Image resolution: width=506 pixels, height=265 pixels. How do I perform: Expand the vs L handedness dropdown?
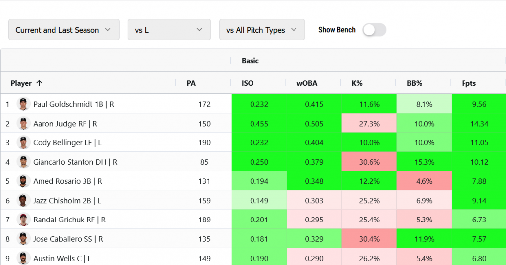click(x=169, y=30)
